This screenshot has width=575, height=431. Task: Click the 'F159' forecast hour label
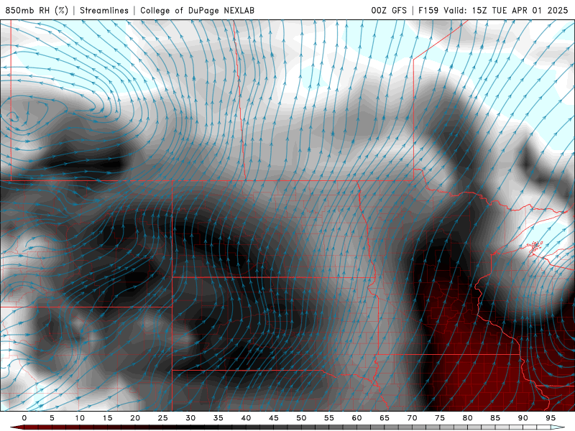tap(428, 10)
